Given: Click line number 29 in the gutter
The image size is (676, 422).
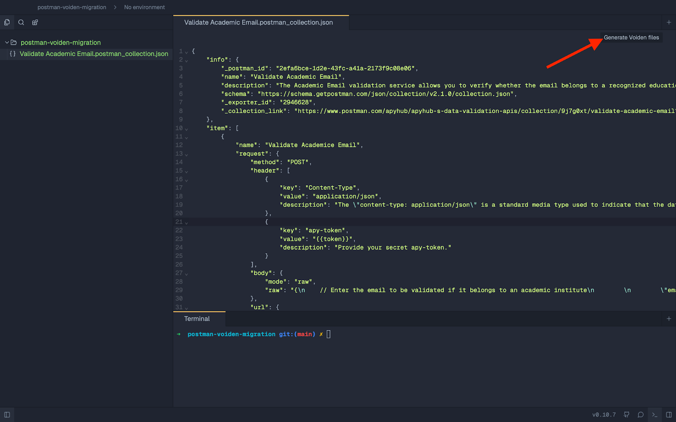Looking at the screenshot, I should coord(179,290).
